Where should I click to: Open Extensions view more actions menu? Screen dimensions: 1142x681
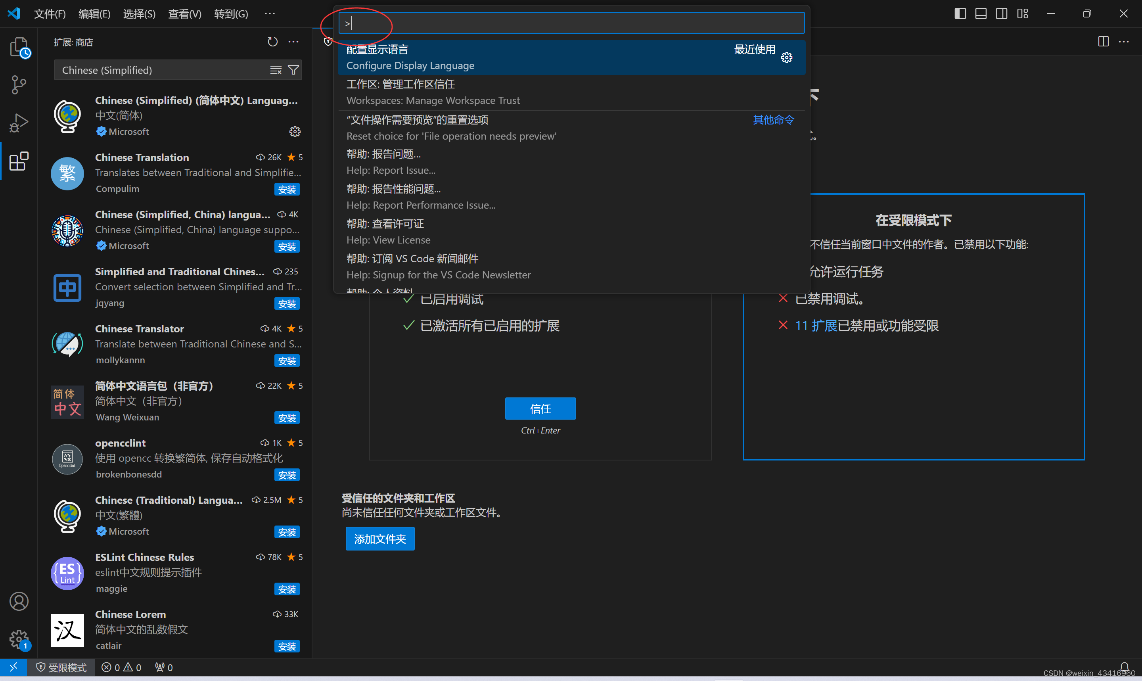click(x=293, y=42)
